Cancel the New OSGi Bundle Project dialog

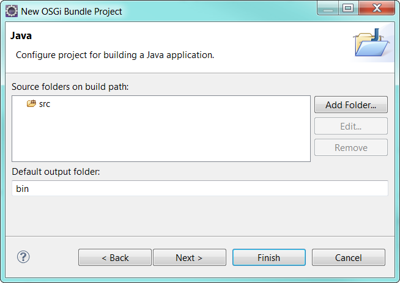click(x=348, y=257)
